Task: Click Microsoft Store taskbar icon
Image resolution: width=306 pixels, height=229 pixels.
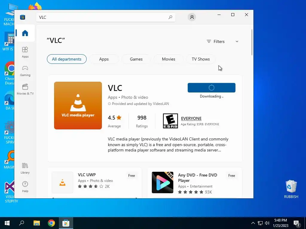Action: [66, 223]
